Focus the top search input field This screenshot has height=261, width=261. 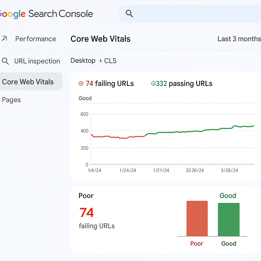[x=189, y=14]
